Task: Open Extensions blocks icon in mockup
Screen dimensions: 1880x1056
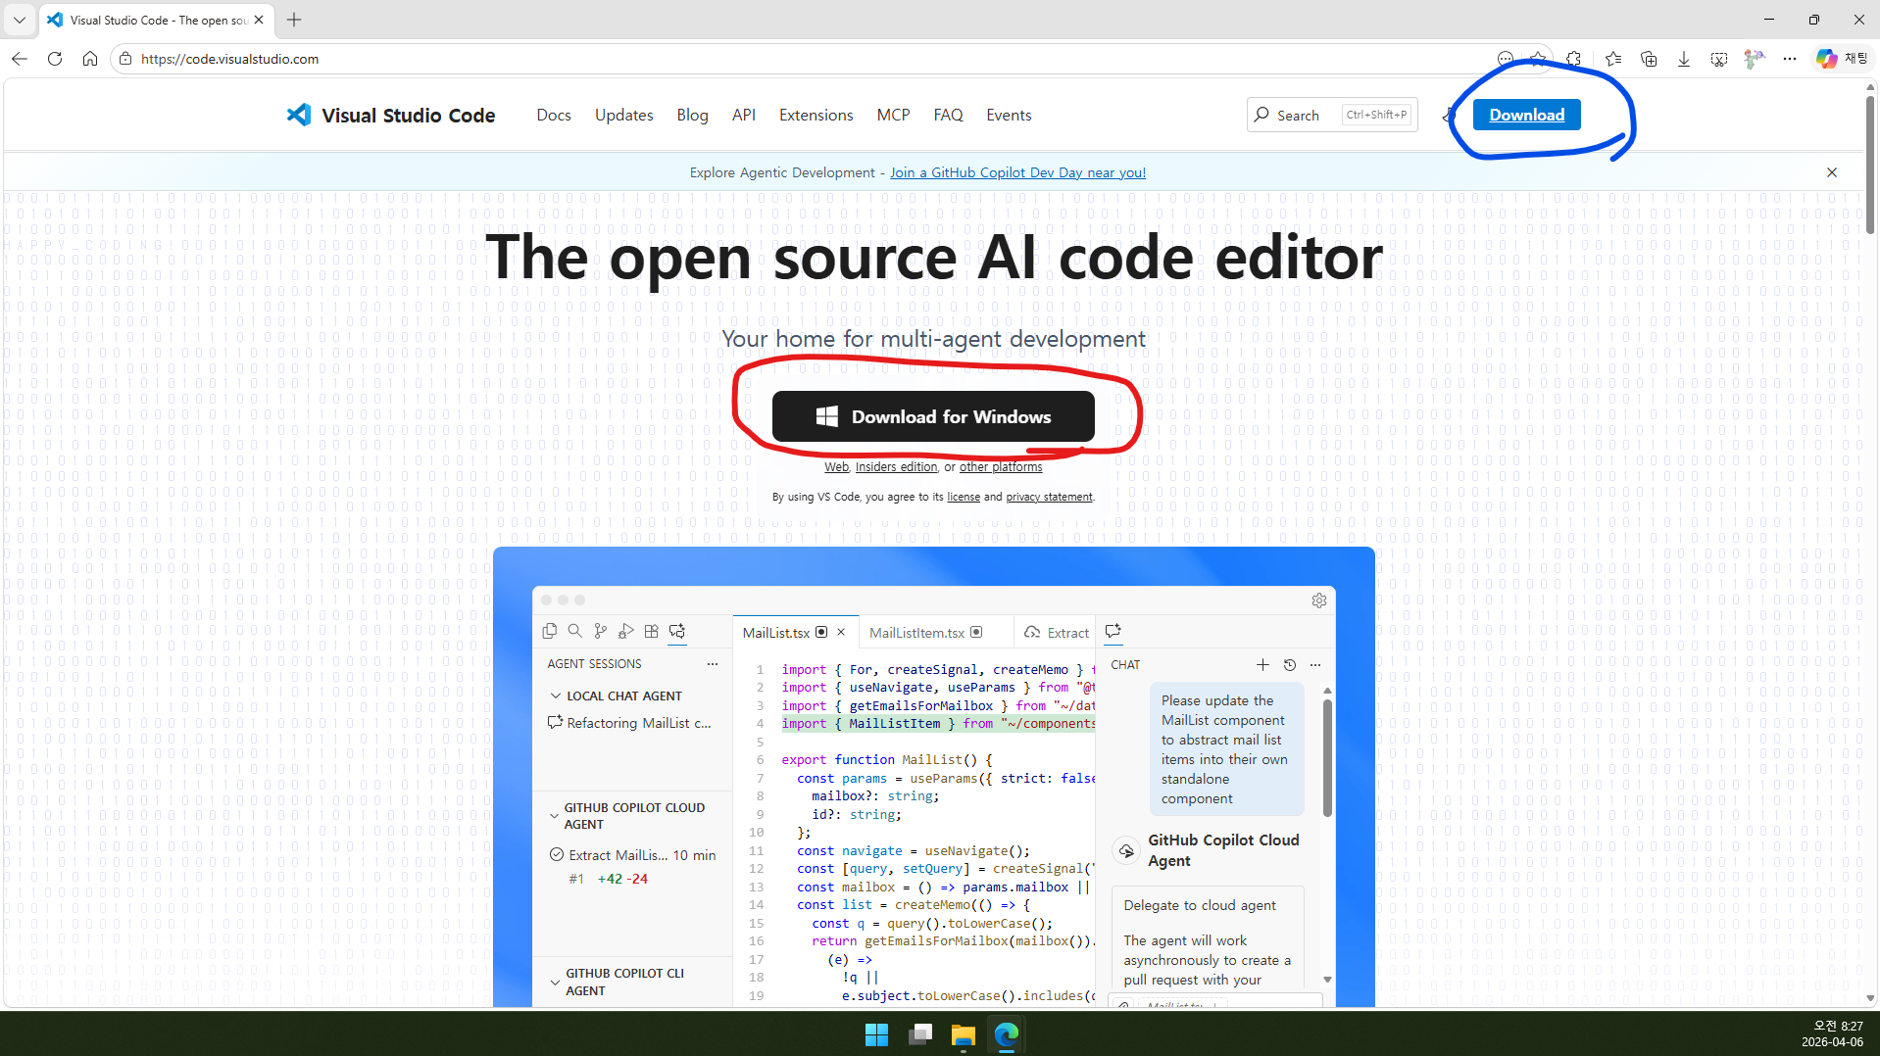Action: pyautogui.click(x=652, y=631)
